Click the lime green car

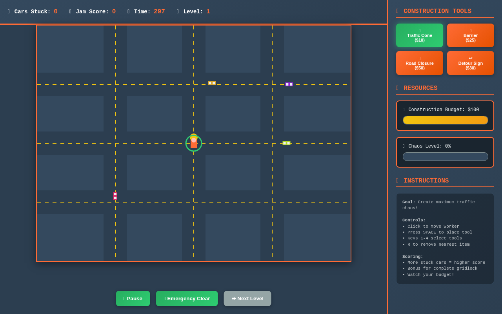(x=287, y=143)
